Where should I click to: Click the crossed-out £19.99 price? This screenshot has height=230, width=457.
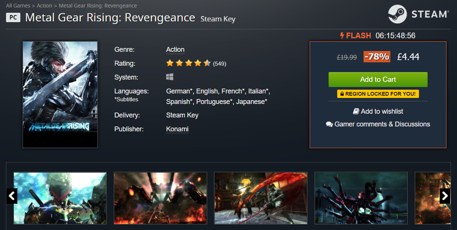[347, 57]
